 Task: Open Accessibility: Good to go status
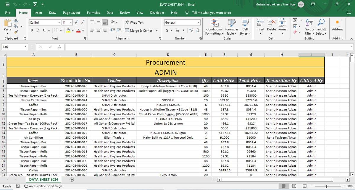[x=43, y=186]
